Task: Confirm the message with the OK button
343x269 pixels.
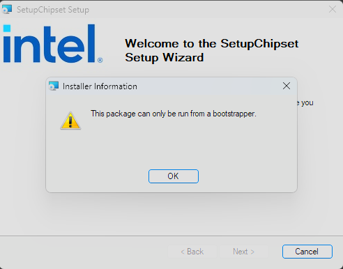Action: (x=174, y=176)
